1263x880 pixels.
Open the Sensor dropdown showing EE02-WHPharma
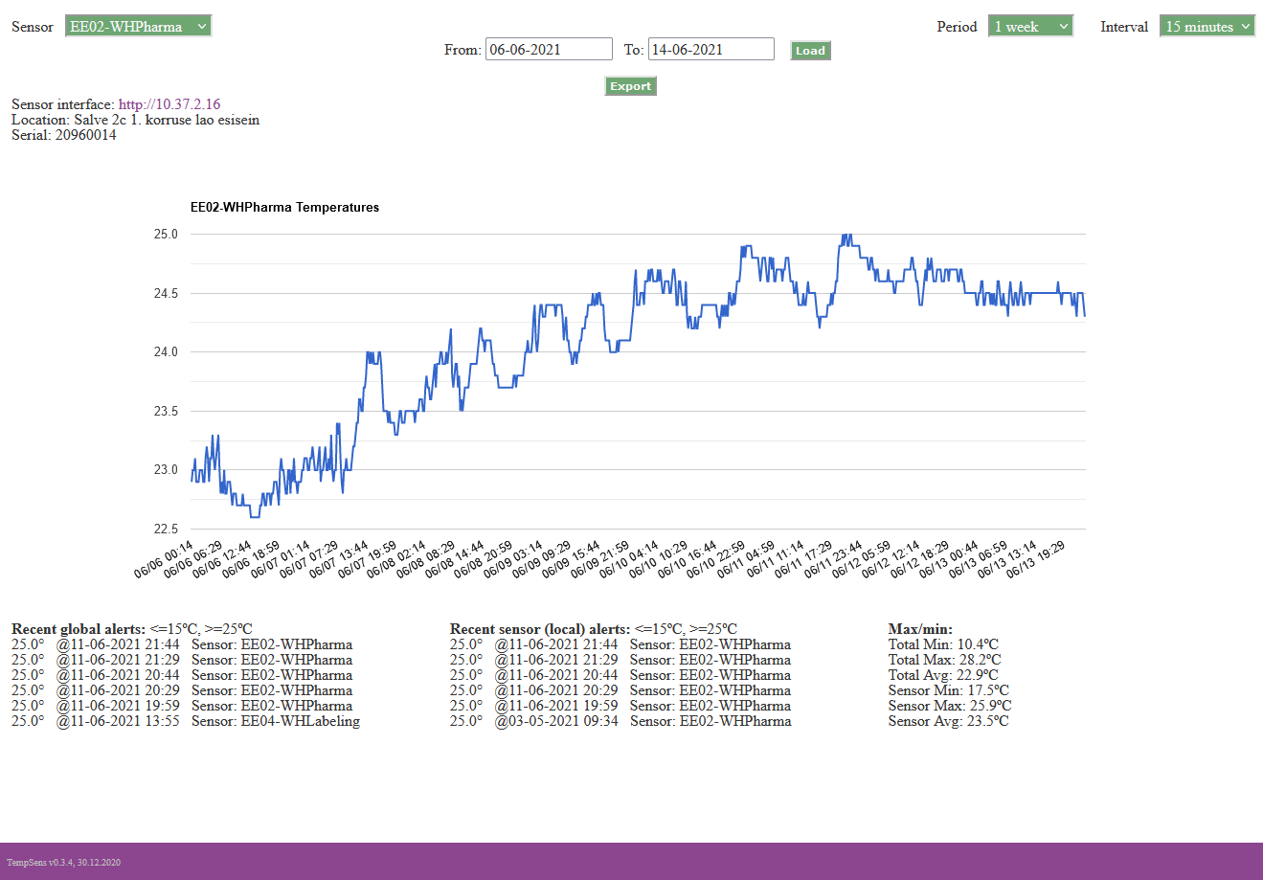138,27
